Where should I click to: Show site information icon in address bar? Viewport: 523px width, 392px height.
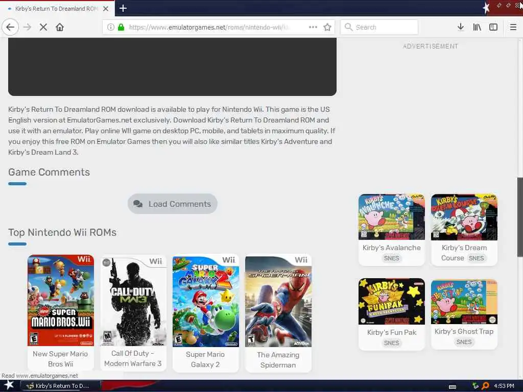pos(110,27)
